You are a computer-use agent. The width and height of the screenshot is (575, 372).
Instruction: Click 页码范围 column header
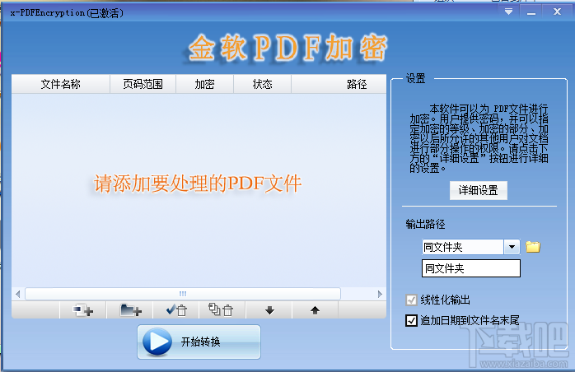coord(143,84)
